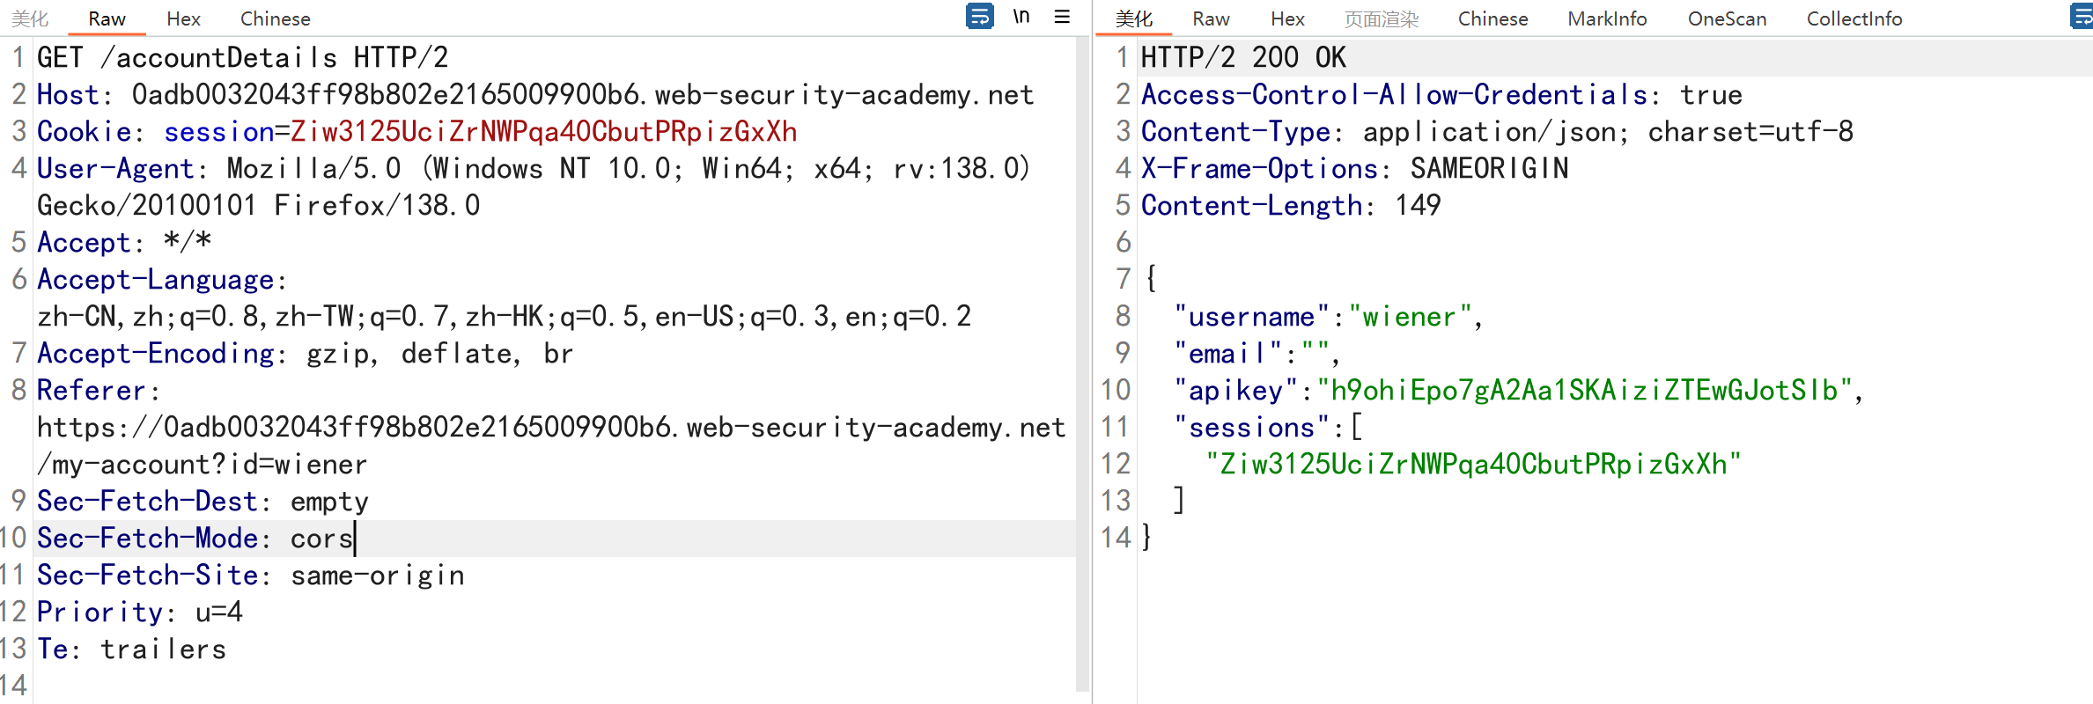Place cursor on the GET /accountDetails line
This screenshot has height=704, width=2093.
click(242, 58)
